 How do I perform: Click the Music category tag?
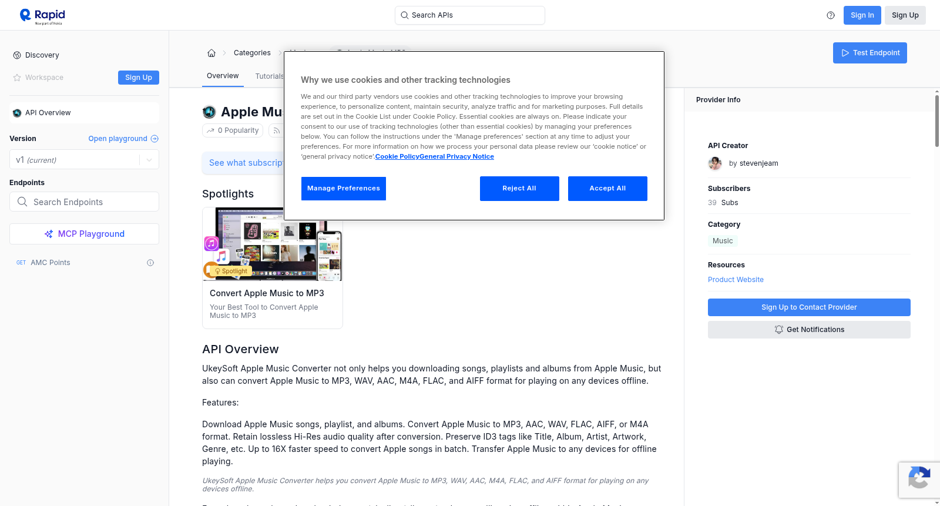pos(723,241)
